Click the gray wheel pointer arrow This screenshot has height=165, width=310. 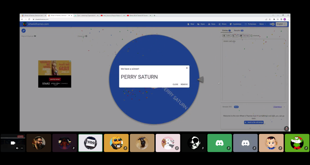point(200,79)
